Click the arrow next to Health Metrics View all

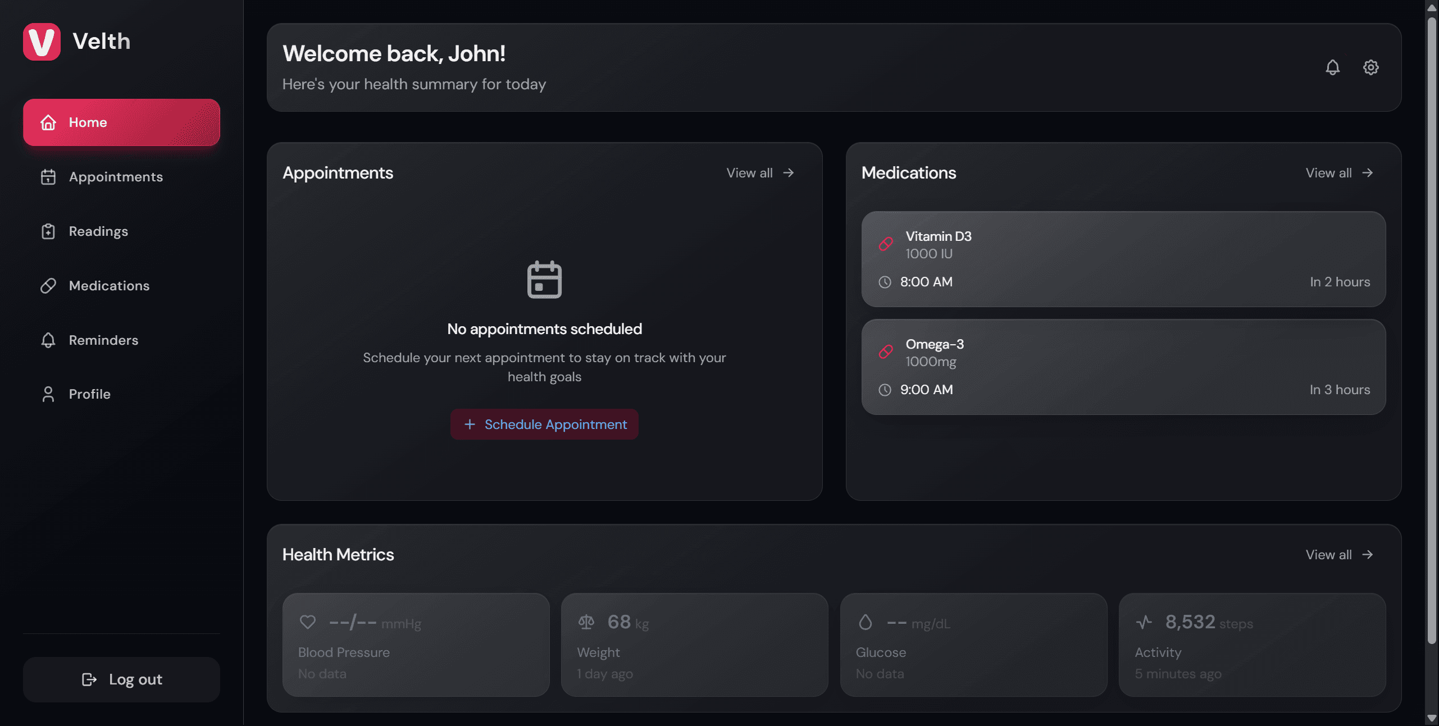point(1368,555)
